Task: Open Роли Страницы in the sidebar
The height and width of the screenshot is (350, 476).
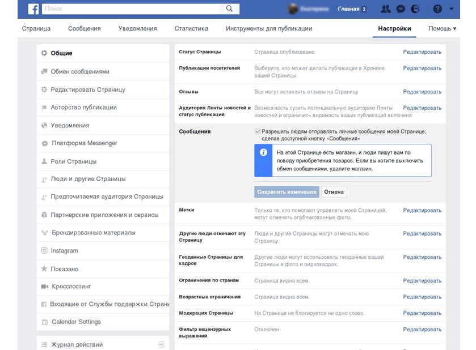Action: (73, 161)
